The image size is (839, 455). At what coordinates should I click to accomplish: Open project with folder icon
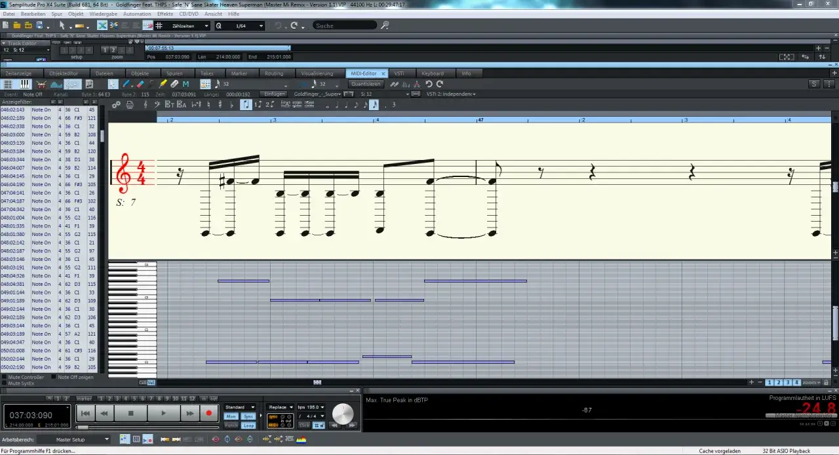[18, 26]
